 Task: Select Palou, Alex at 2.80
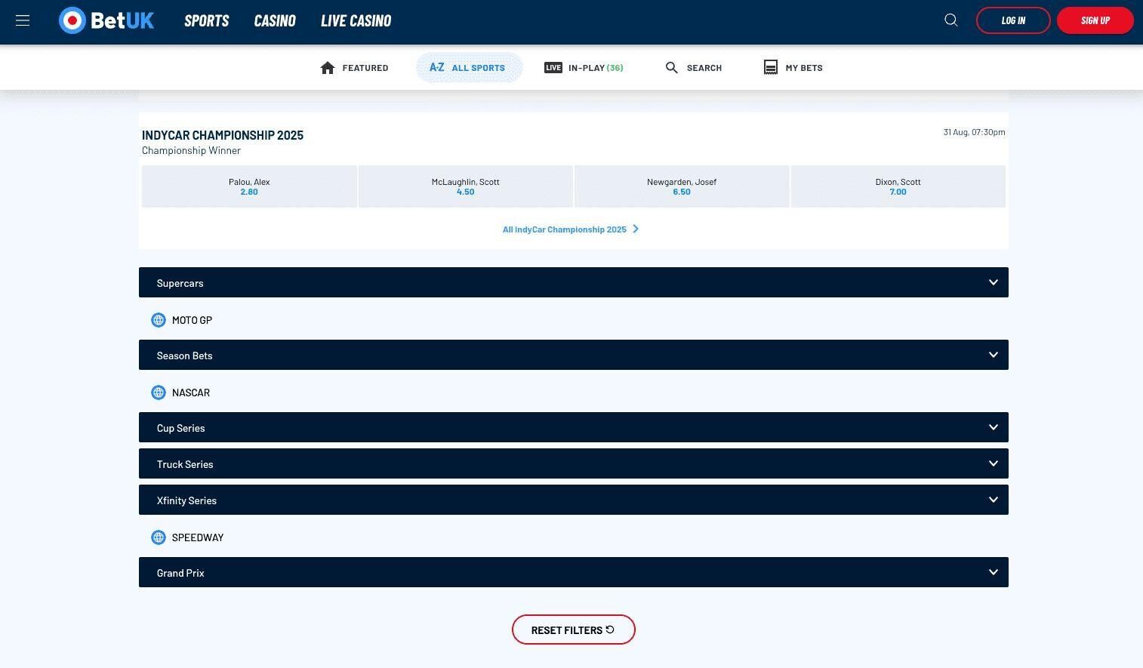click(x=249, y=186)
